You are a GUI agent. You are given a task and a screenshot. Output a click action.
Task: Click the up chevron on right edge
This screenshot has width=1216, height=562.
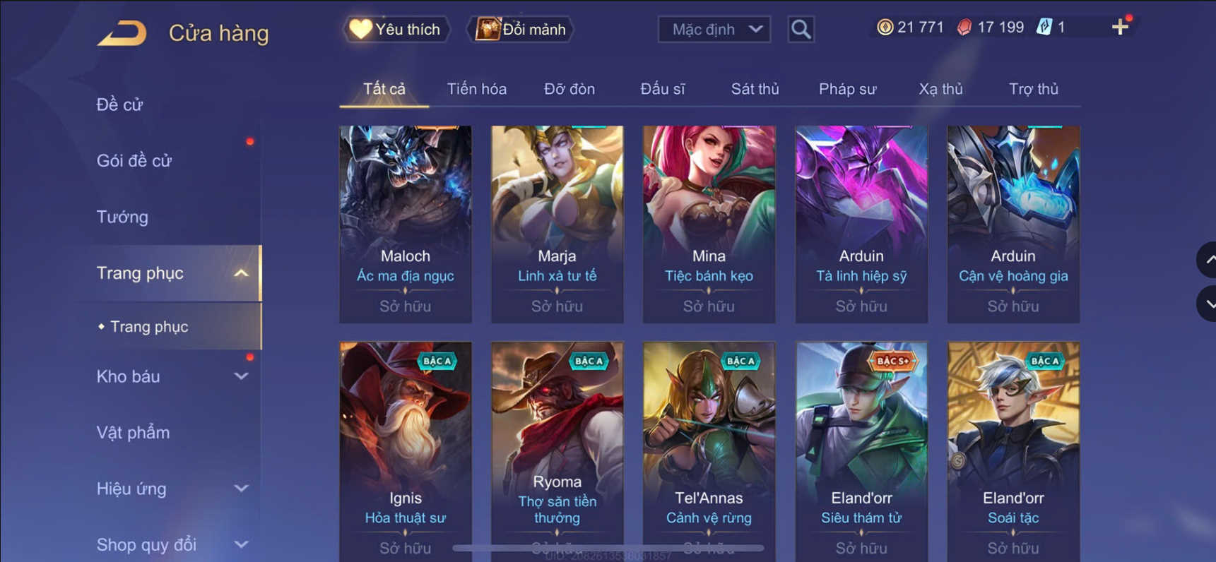(1208, 260)
